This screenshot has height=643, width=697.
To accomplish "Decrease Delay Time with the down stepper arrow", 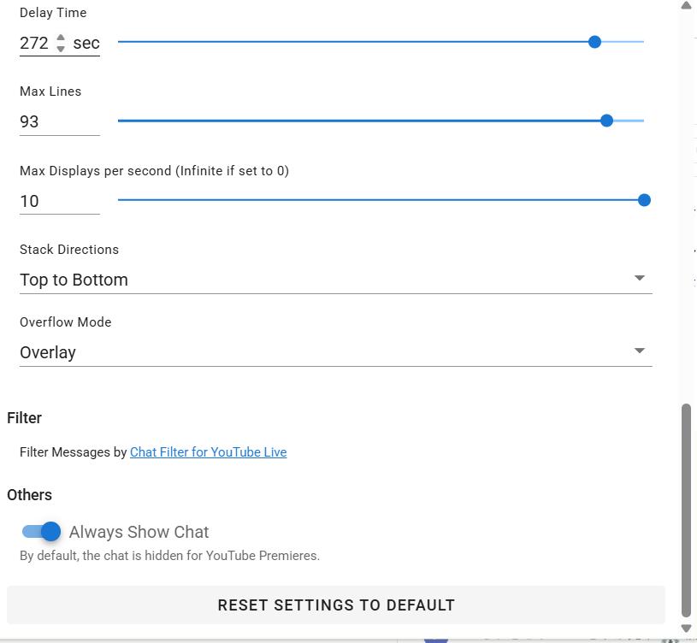I will coord(61,49).
